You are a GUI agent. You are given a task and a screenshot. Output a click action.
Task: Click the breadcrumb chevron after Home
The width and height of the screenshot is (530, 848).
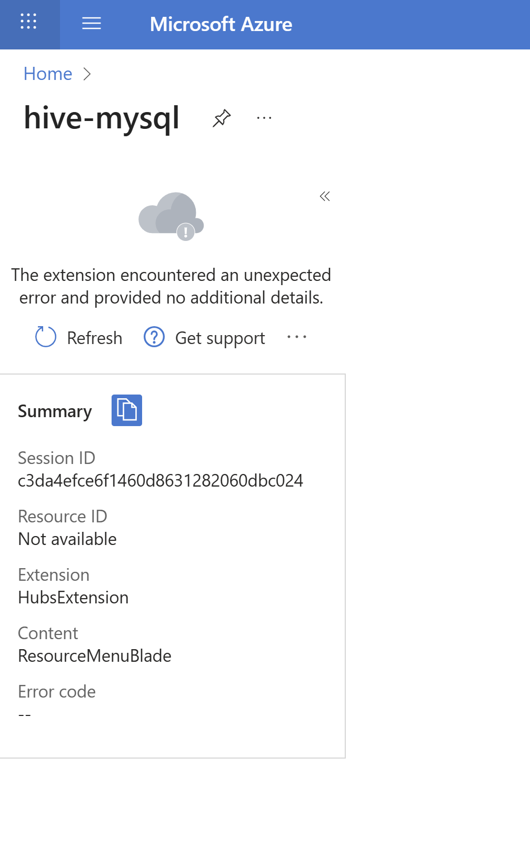point(87,74)
